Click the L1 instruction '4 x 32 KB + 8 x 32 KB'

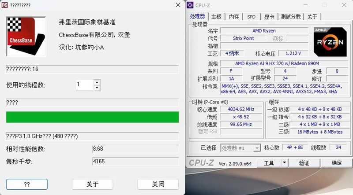pyautogui.click(x=320, y=117)
